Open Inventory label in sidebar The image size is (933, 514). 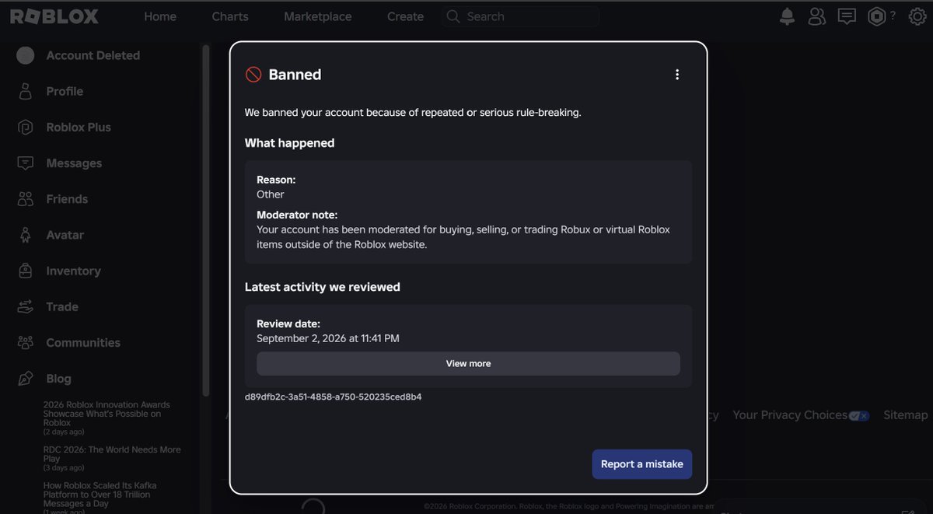click(73, 271)
